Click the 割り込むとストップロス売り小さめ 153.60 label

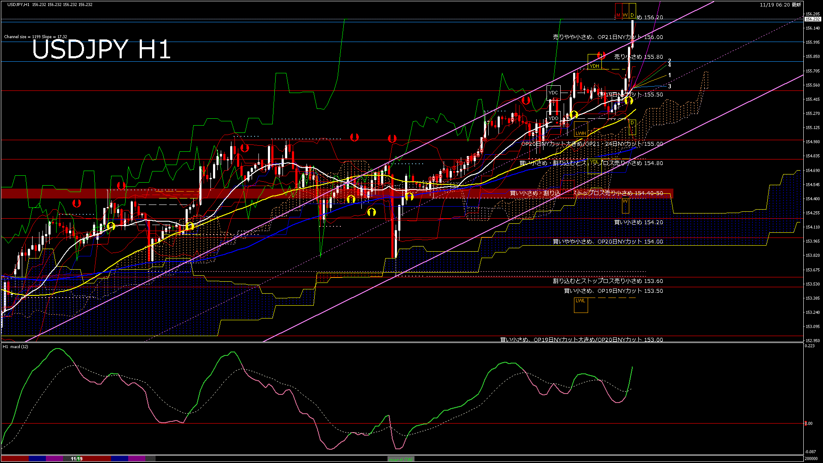607,281
